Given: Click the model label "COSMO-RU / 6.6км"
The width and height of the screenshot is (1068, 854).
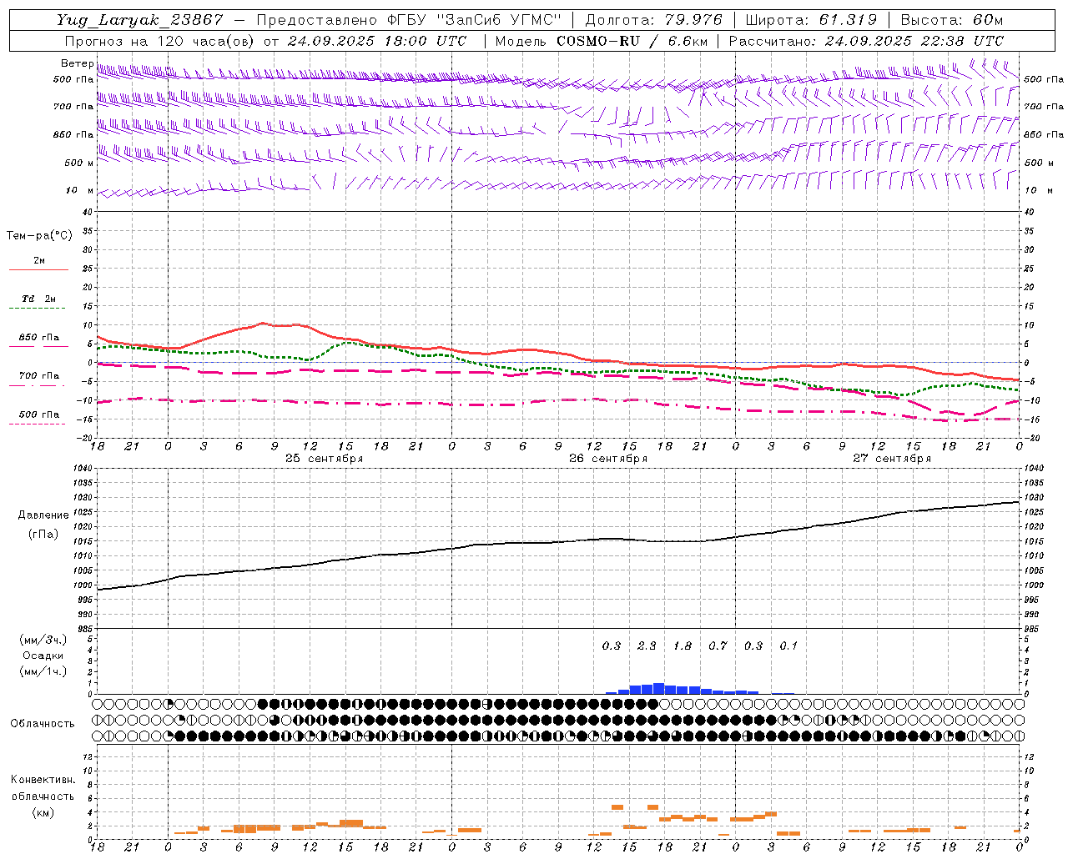Looking at the screenshot, I should (x=632, y=41).
